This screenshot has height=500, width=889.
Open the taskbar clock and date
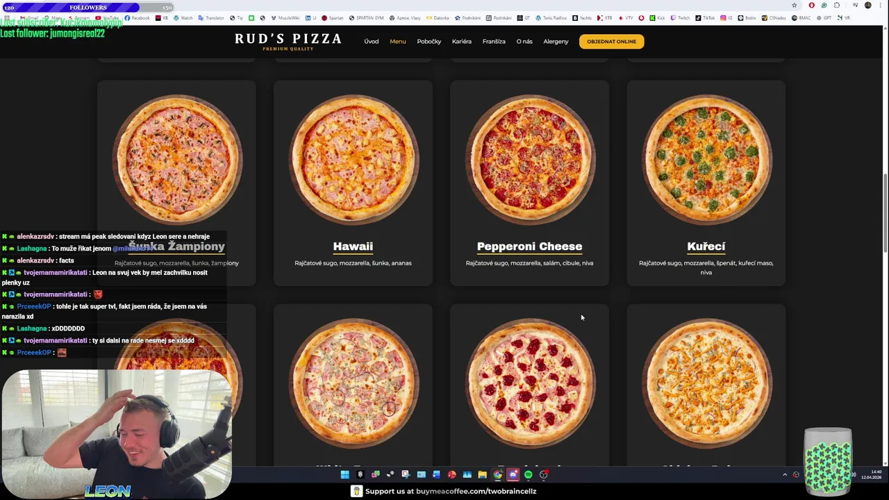872,475
